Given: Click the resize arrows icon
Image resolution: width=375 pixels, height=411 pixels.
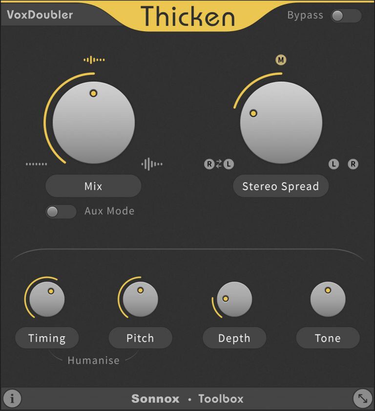Looking at the screenshot, I should click(x=363, y=399).
